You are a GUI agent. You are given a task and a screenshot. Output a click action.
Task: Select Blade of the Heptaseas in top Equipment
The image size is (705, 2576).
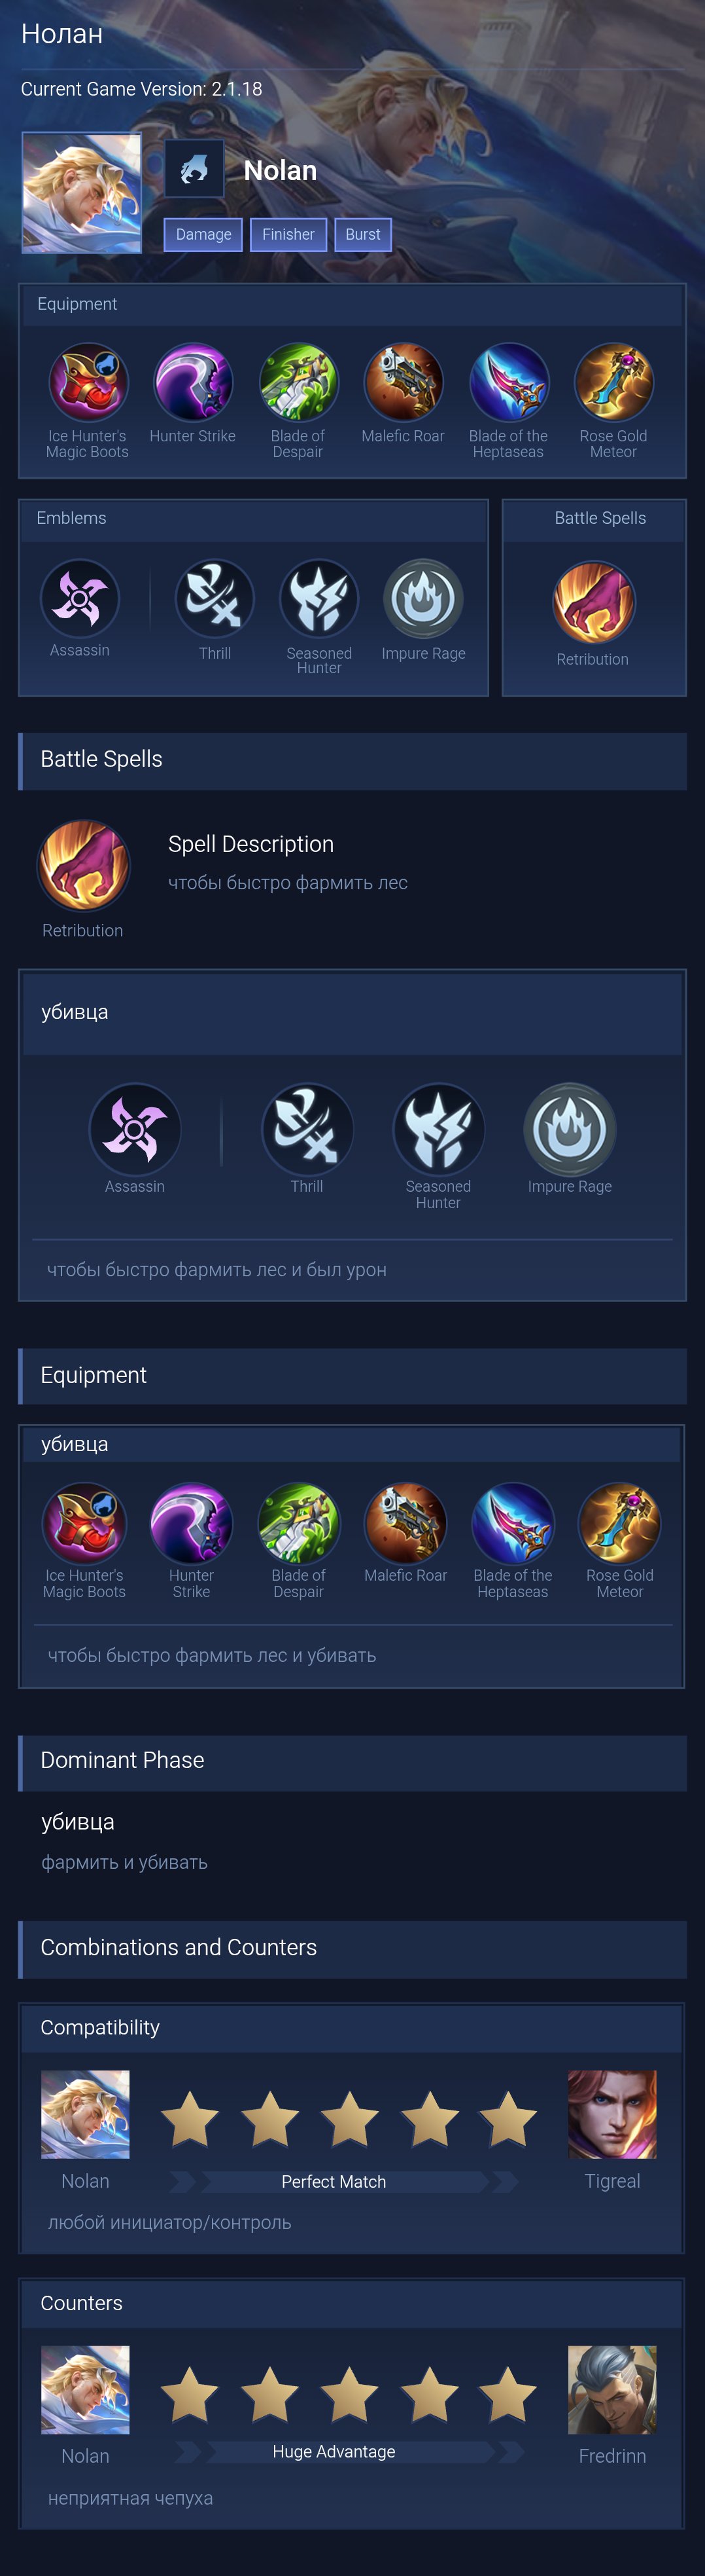(x=508, y=382)
